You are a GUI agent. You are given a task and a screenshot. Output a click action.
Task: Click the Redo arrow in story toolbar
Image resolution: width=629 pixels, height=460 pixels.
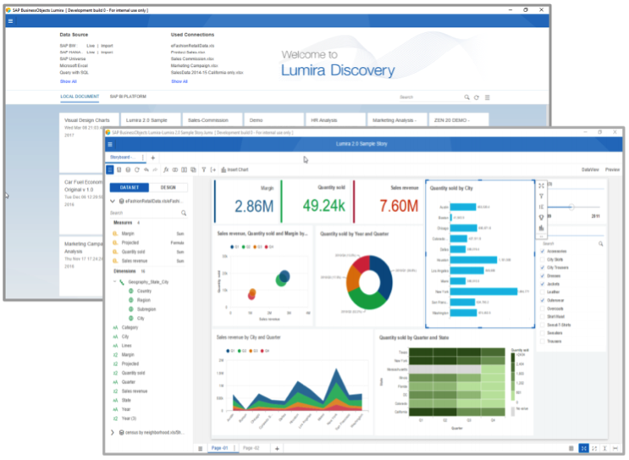pyautogui.click(x=155, y=169)
